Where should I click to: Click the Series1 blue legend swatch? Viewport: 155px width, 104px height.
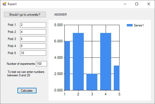pyautogui.click(x=130, y=25)
